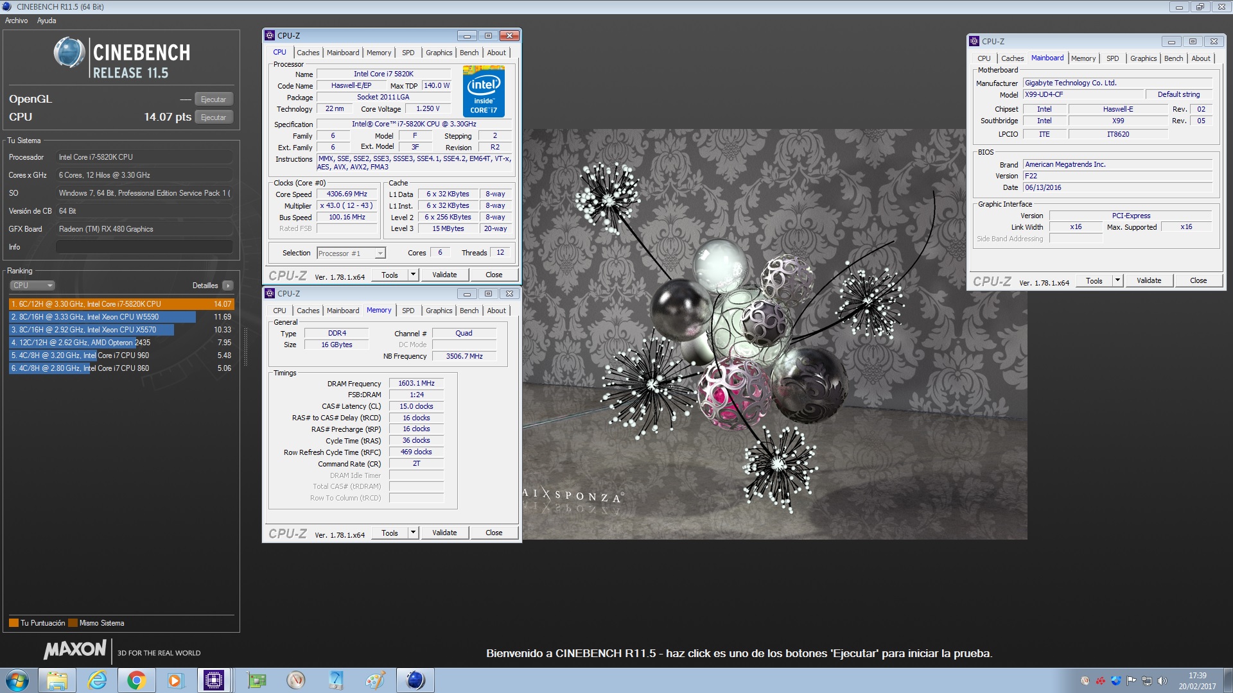Switch to Mainboard tab in Memory CPU-Z window
This screenshot has height=693, width=1233.
pyautogui.click(x=343, y=311)
